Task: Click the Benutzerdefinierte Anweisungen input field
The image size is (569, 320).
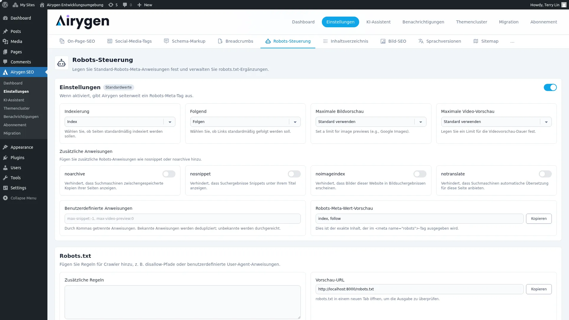Action: (x=183, y=219)
